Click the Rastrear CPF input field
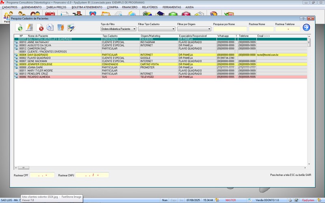Screen dimensions: 325x203 [x=42, y=175]
